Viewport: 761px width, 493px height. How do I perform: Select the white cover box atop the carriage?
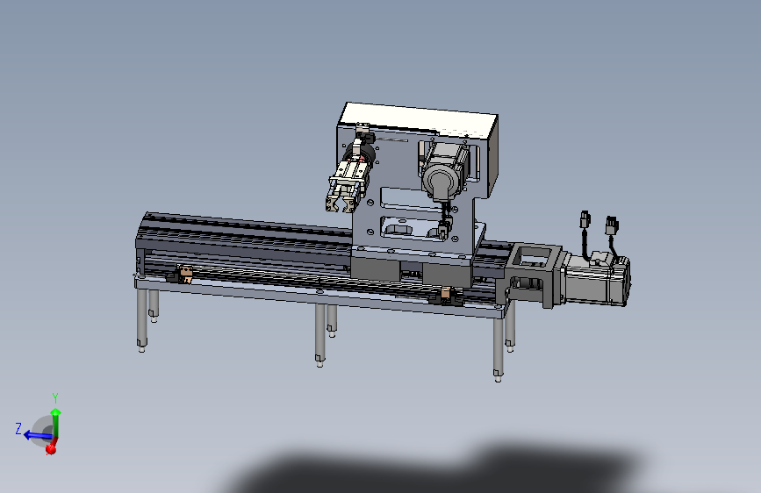click(420, 120)
